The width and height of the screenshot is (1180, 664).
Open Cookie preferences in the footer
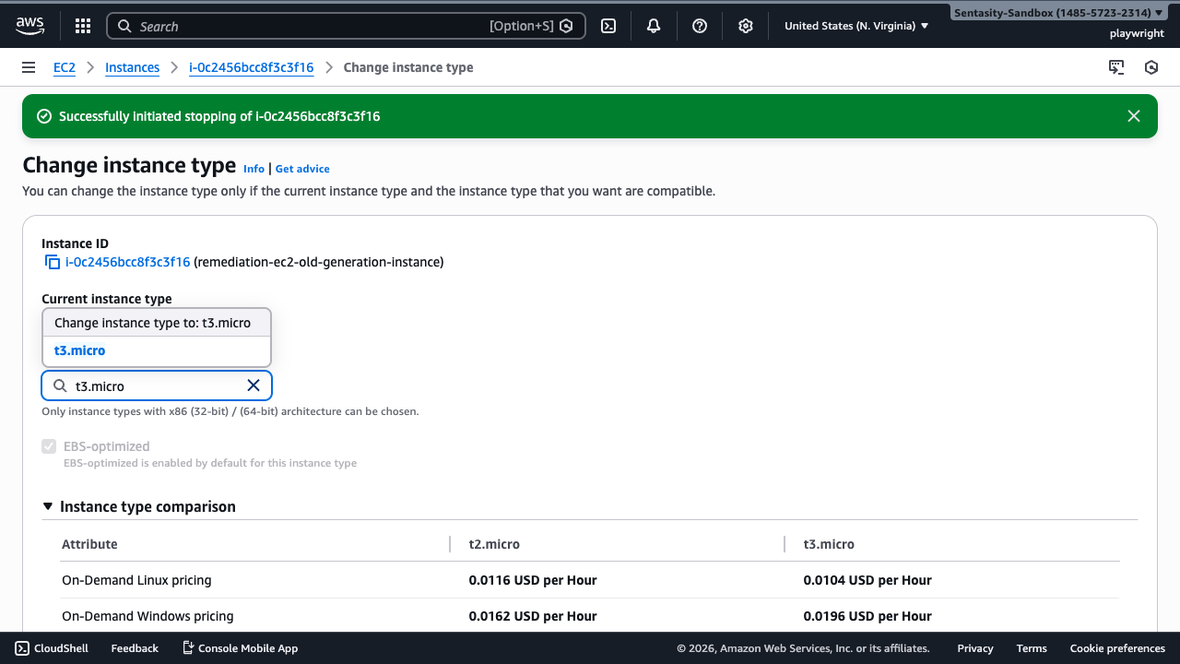coord(1117,648)
